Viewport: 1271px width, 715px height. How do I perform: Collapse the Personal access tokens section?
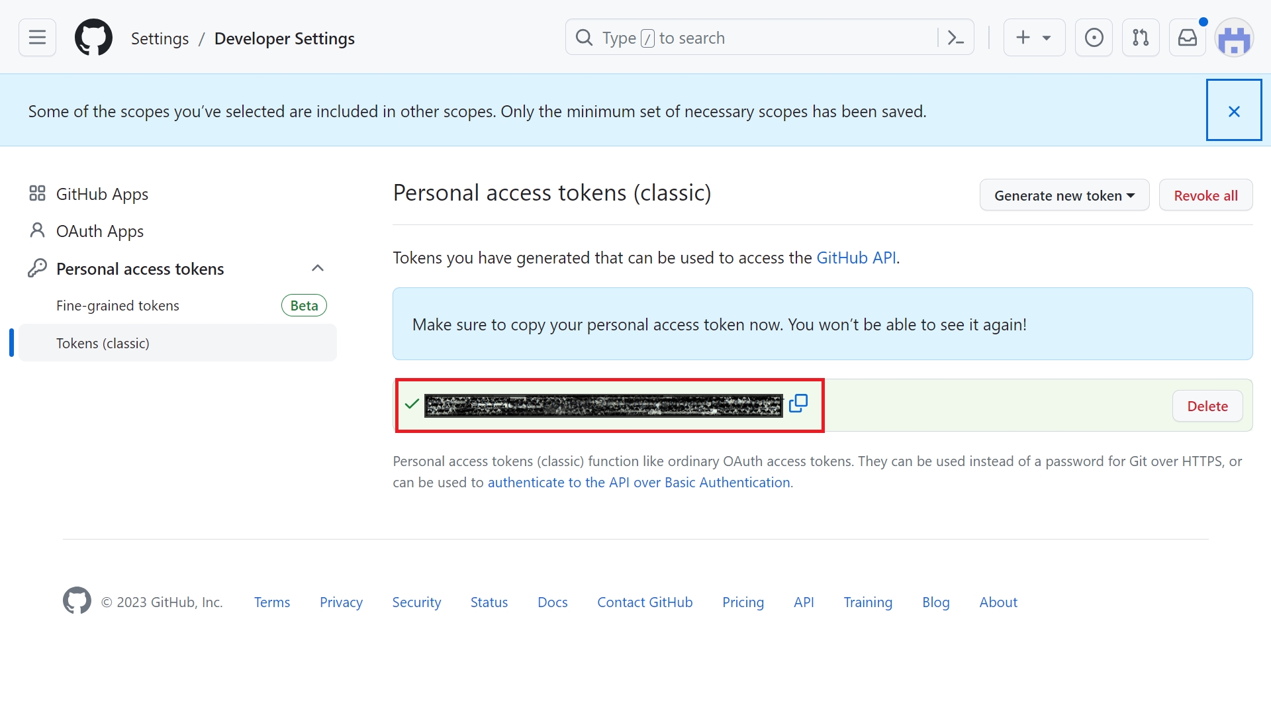click(317, 268)
